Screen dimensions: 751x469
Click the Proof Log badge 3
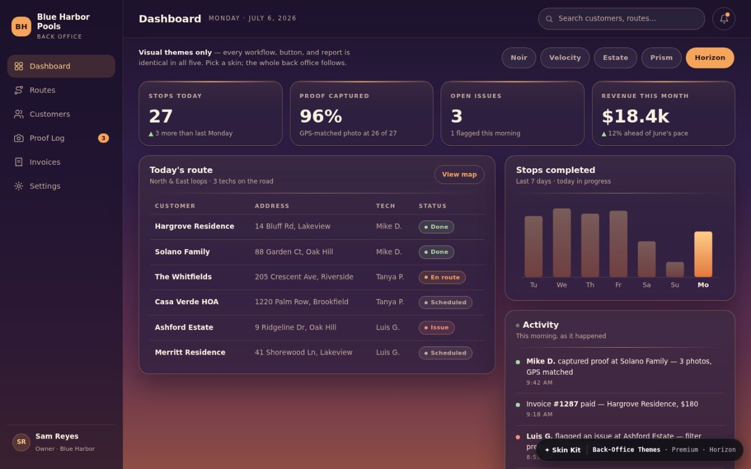[x=103, y=138]
